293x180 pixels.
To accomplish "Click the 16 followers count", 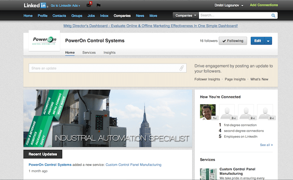I will (209, 41).
